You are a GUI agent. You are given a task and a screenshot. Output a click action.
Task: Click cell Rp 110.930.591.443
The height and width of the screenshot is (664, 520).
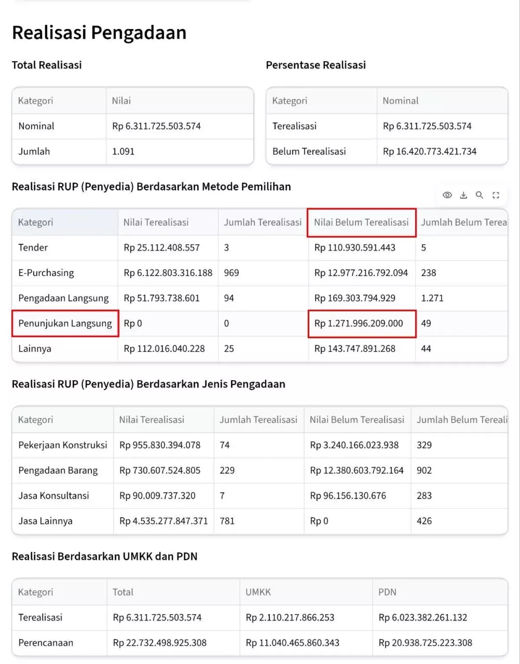coord(362,248)
